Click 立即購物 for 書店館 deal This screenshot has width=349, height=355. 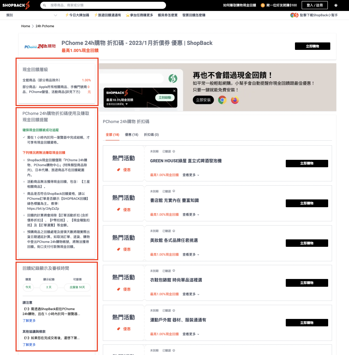pyautogui.click(x=307, y=203)
